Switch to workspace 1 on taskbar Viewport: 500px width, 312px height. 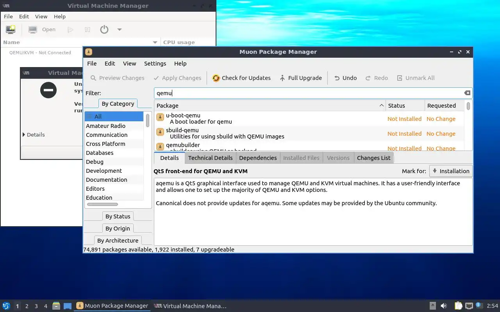pos(17,306)
